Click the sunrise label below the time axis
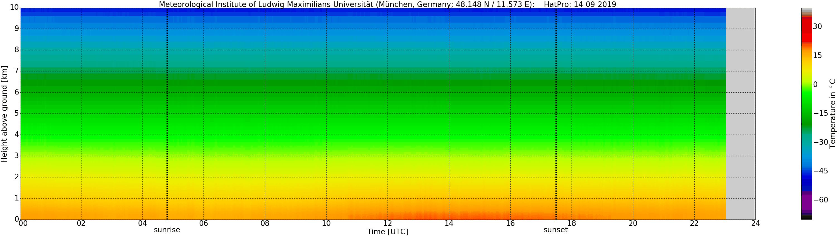The image size is (839, 237). coord(167,230)
